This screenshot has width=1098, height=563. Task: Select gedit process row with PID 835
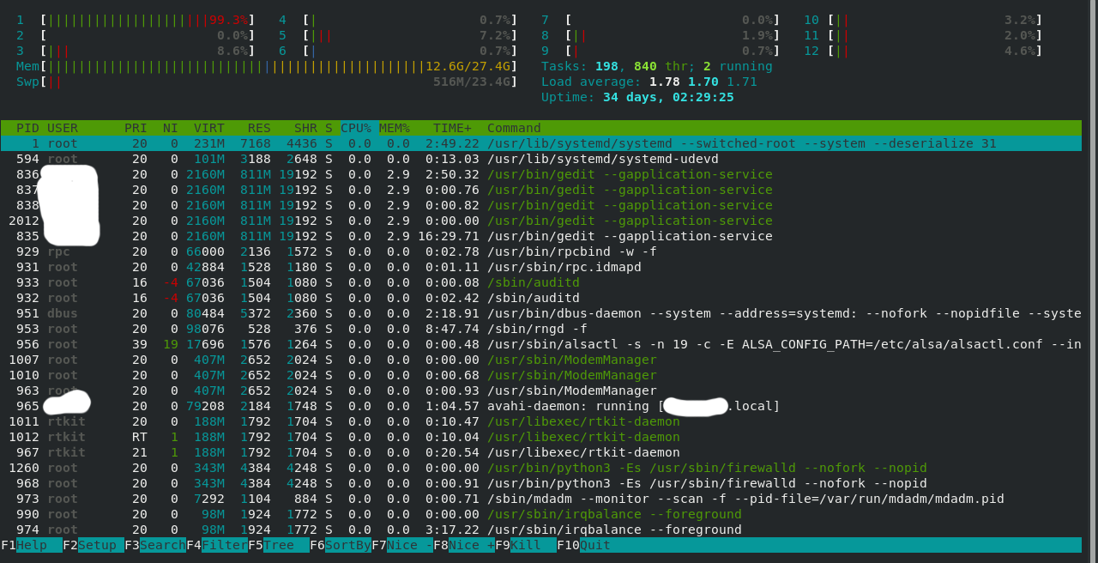tap(541, 236)
